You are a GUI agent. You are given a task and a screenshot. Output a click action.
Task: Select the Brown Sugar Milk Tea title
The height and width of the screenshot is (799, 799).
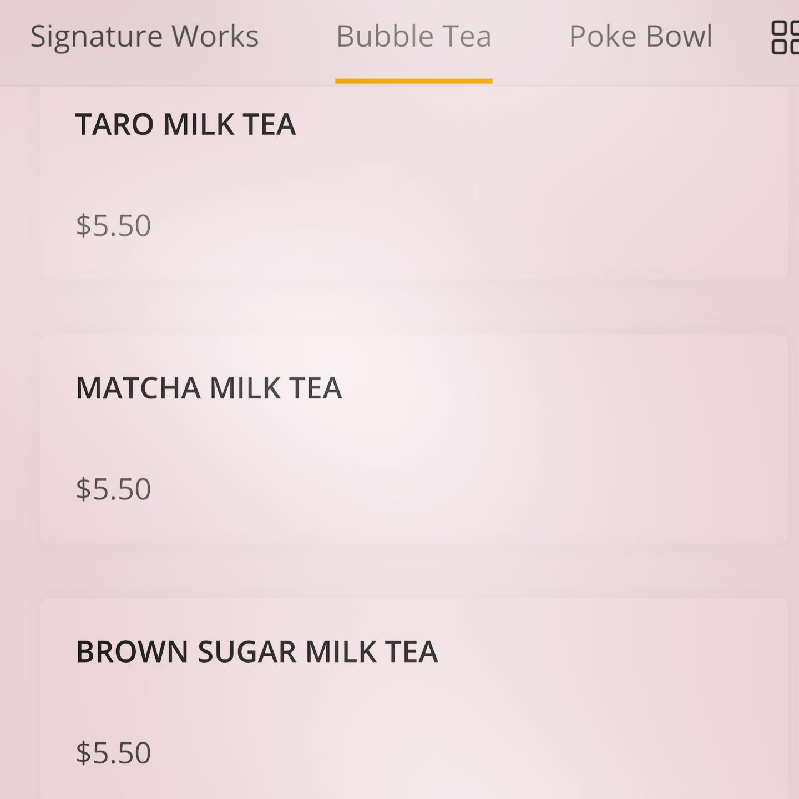coord(256,651)
